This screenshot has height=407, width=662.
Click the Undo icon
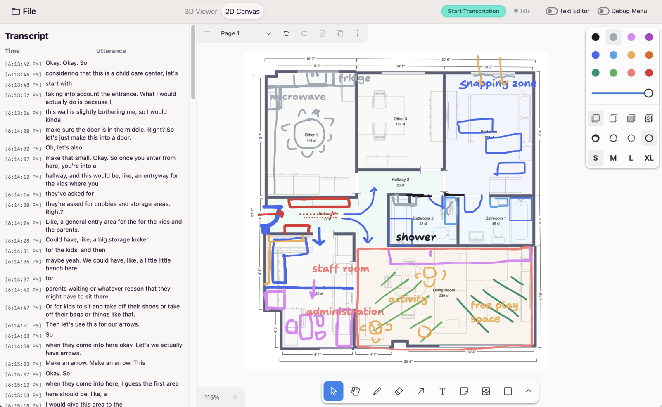click(287, 33)
